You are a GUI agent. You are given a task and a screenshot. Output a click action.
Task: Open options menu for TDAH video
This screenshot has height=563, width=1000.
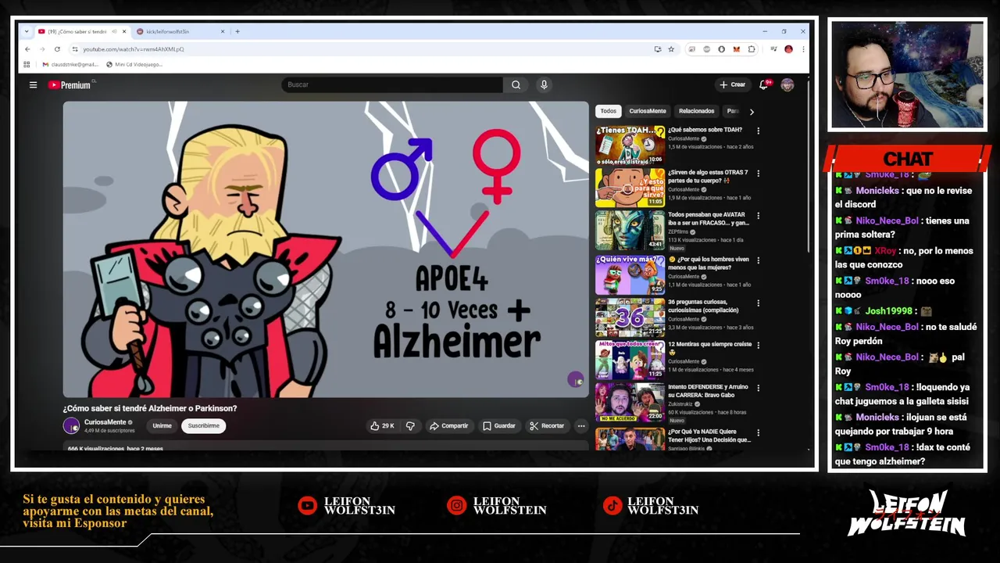[758, 131]
